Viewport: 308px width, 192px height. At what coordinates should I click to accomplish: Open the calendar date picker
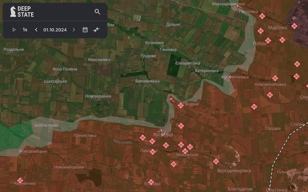[85, 30]
